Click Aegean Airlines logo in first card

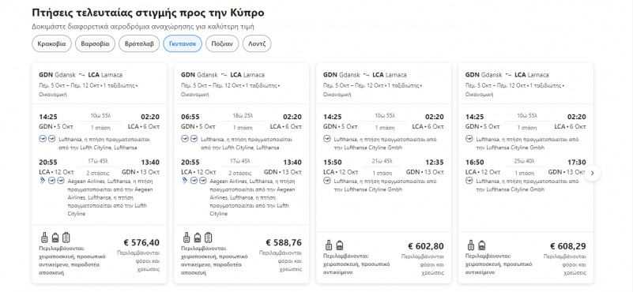click(43, 180)
